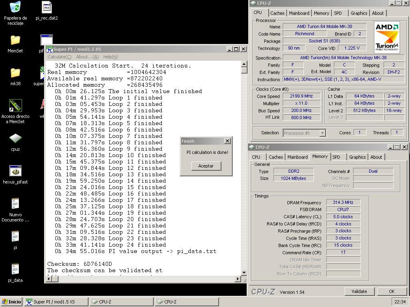Open the pi text file icon

[x=15, y=237]
